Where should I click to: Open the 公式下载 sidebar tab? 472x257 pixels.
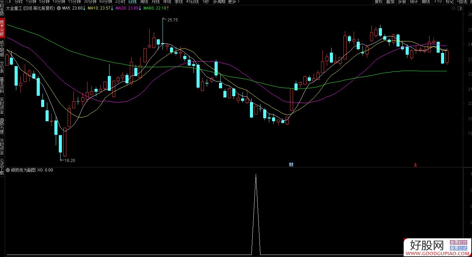pos(2,166)
